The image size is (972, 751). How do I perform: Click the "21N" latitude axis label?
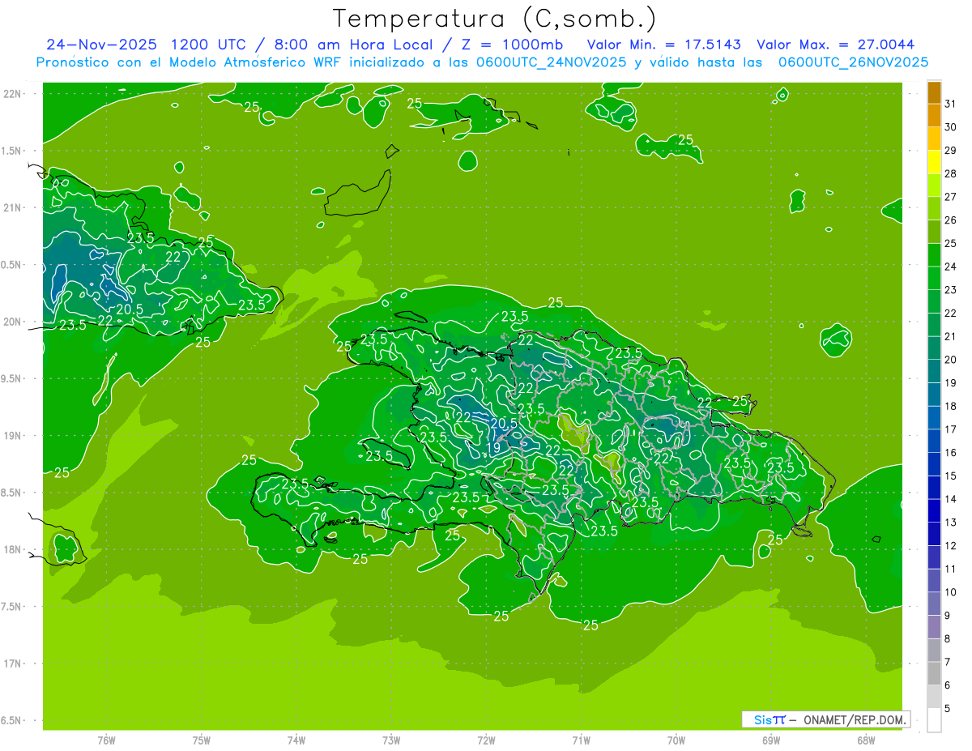(14, 207)
